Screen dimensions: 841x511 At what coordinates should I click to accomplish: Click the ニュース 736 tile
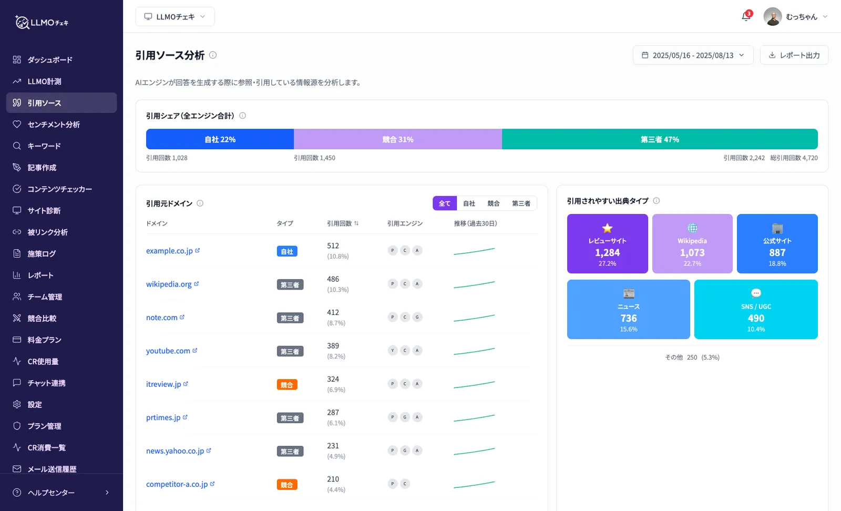[x=629, y=309]
